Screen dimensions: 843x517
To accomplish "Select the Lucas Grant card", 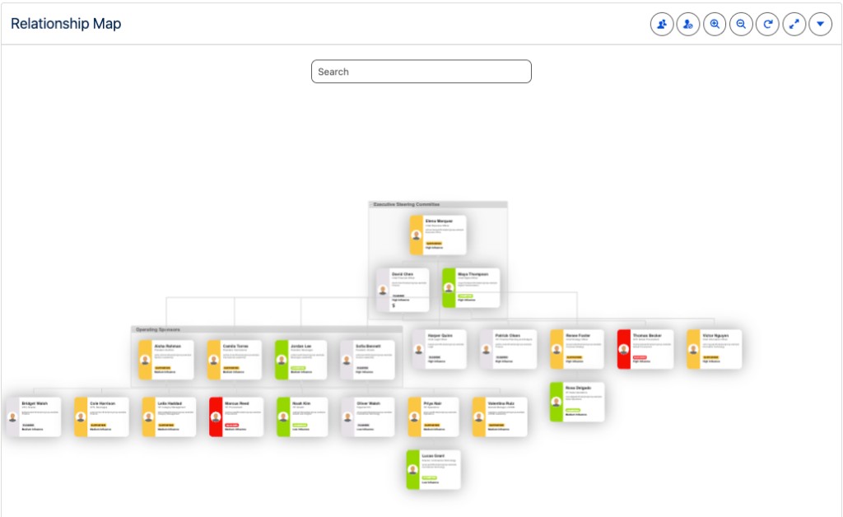I will 433,470.
